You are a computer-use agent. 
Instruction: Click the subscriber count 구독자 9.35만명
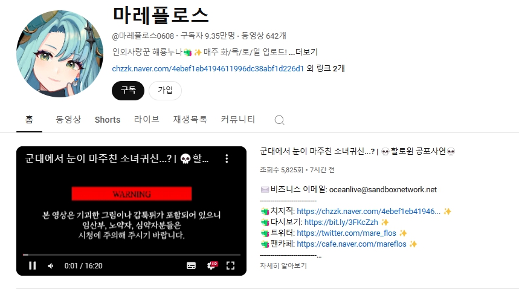[x=207, y=36]
